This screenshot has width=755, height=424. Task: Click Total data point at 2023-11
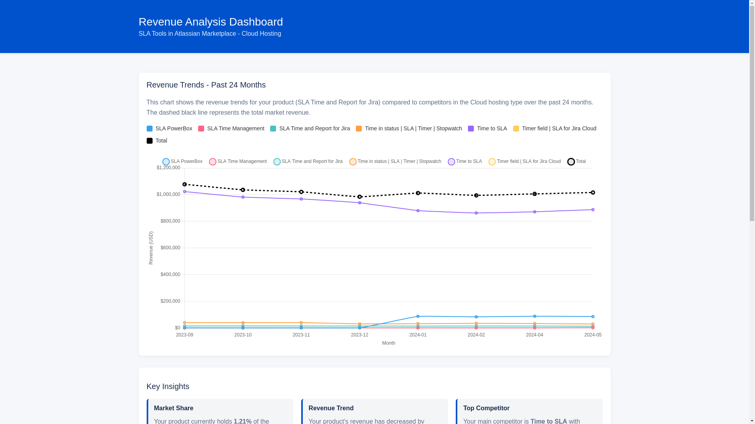point(301,192)
